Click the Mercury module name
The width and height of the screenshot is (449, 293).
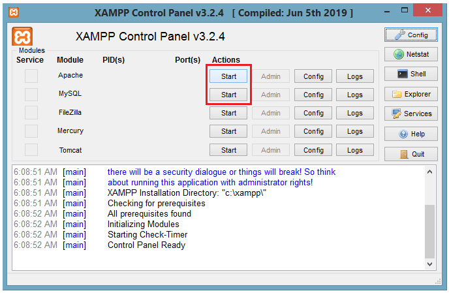point(70,131)
